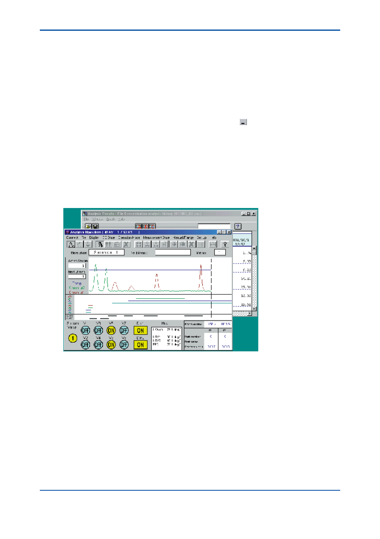Open the Operation Mode menu

click(x=129, y=238)
